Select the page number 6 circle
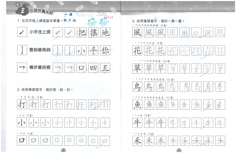Viewport: 236px width, 153px height. coord(62,150)
